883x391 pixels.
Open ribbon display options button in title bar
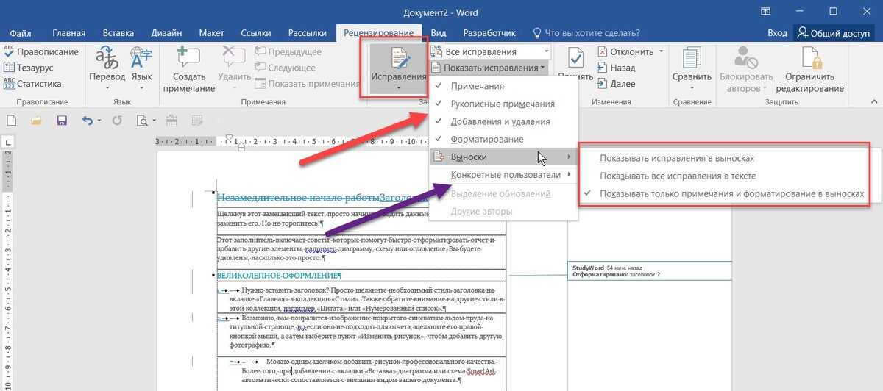(765, 12)
